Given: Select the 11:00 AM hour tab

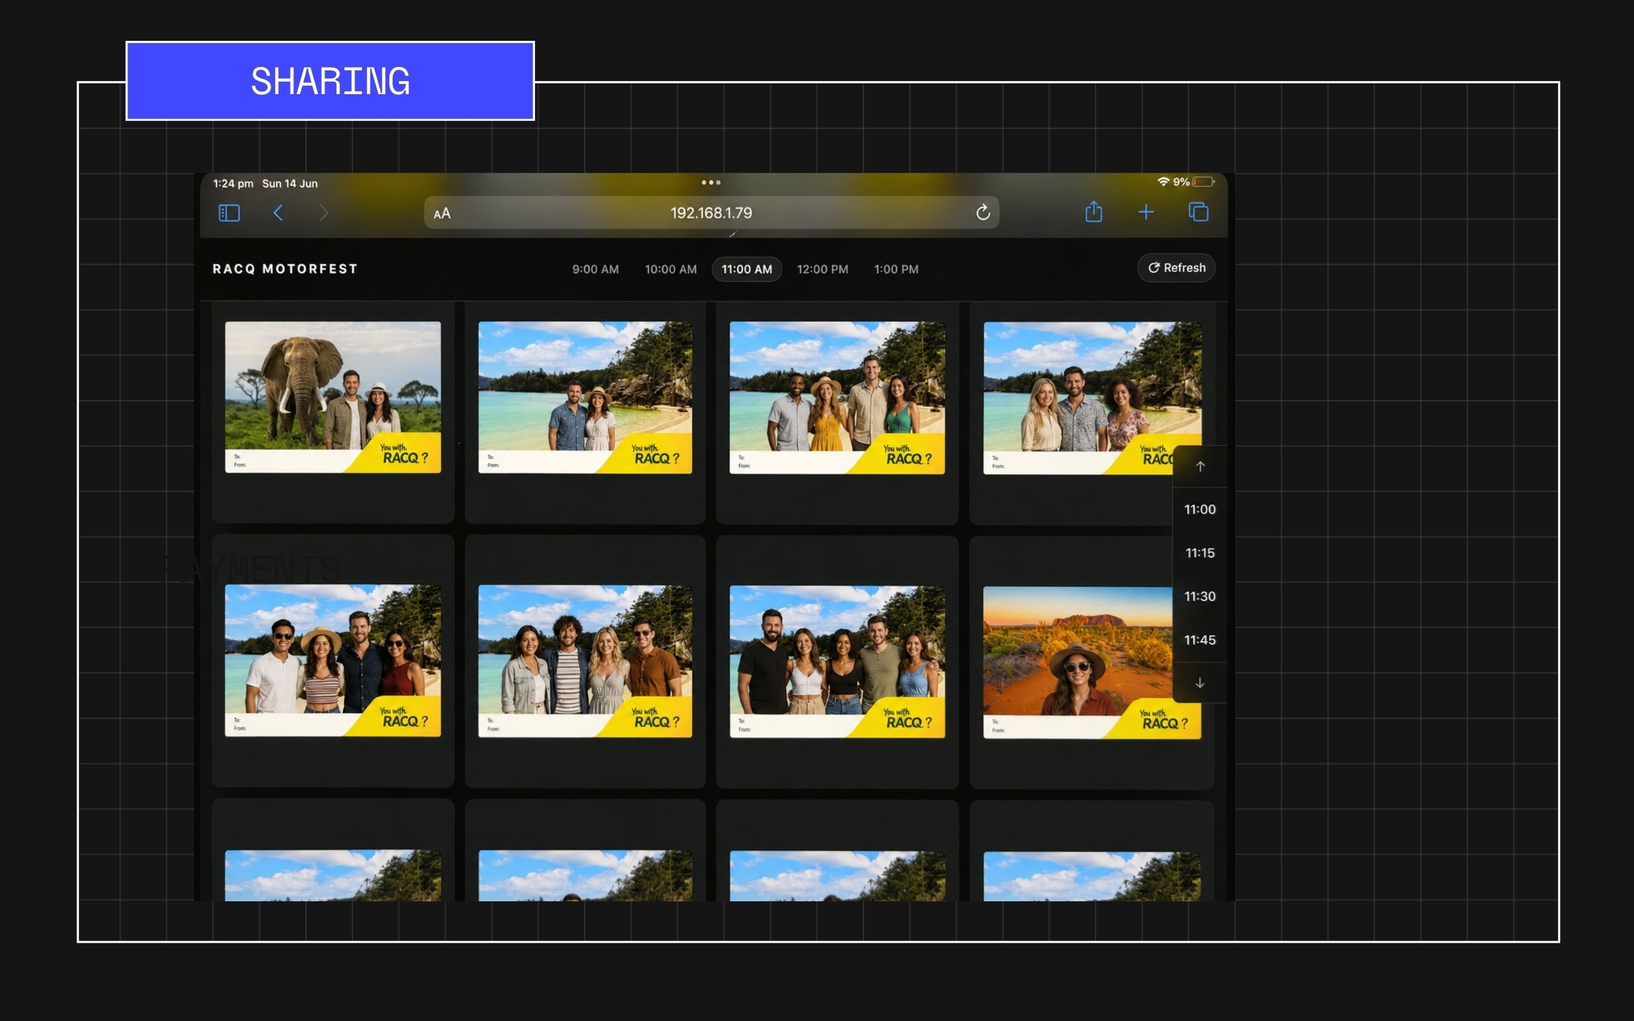Looking at the screenshot, I should (747, 269).
